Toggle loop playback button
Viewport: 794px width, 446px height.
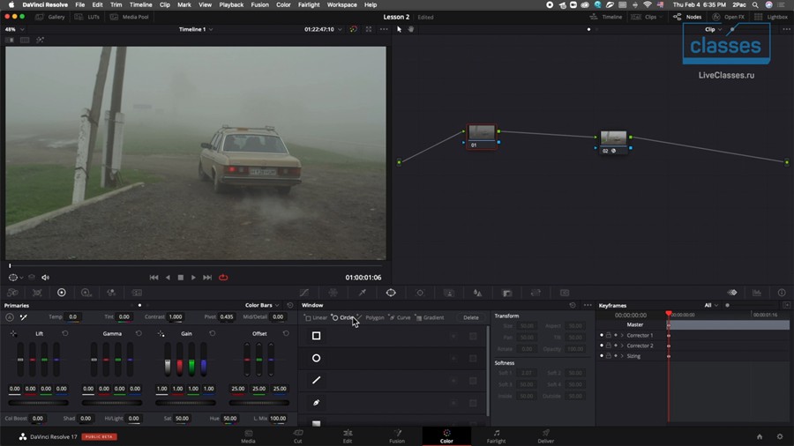coord(223,278)
